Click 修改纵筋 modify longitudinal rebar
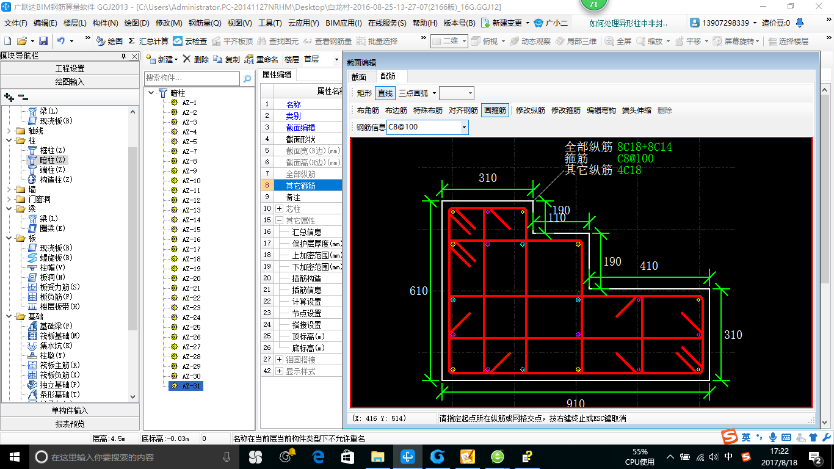 (531, 111)
